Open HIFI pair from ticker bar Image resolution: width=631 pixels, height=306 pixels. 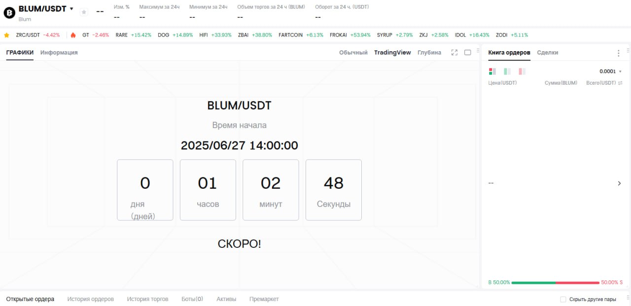(215, 35)
